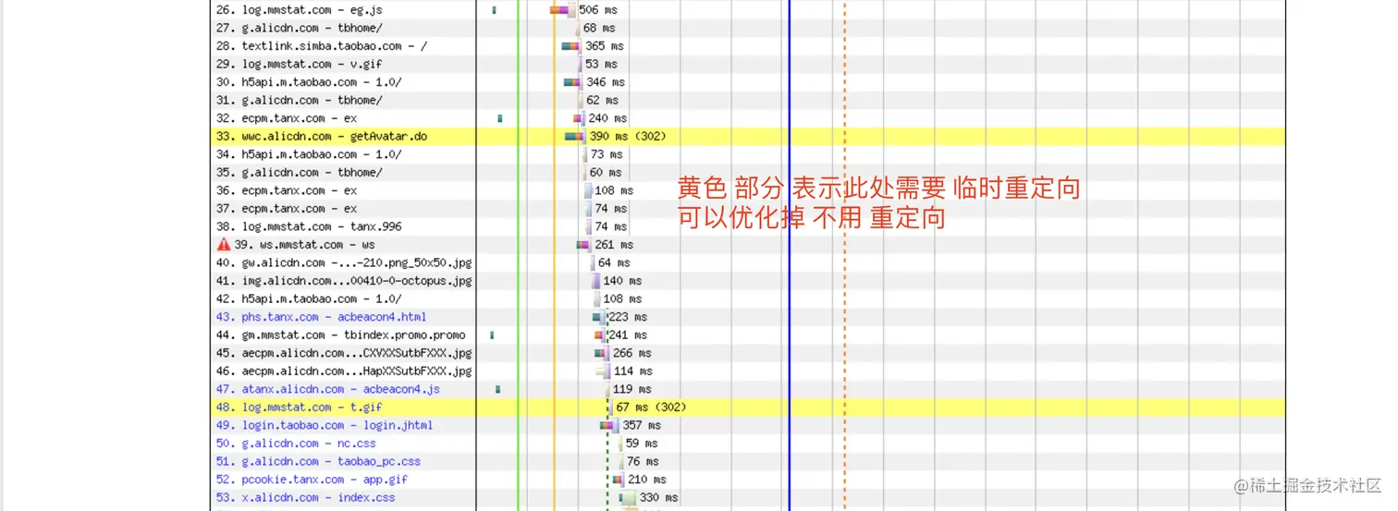Click the 67 ms (302) timing label
Screen dimensions: 1398x511
[x=651, y=408]
